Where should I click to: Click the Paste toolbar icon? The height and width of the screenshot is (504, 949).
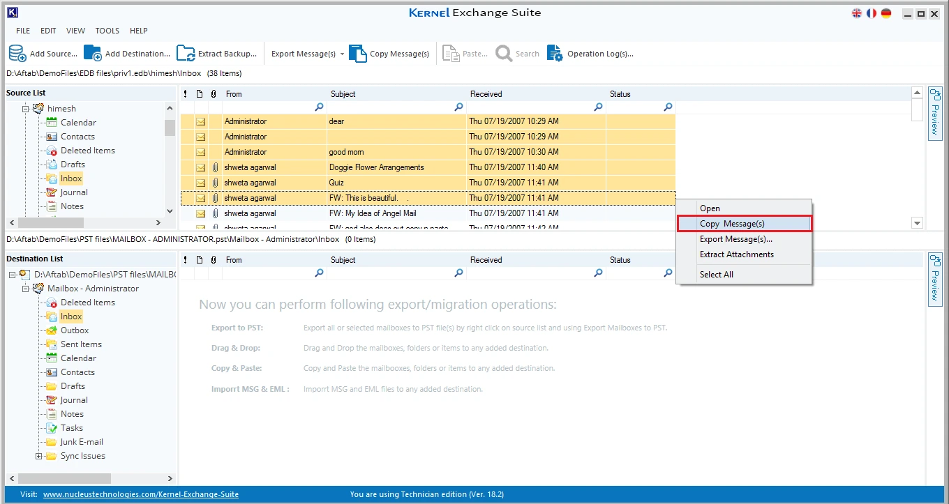451,54
